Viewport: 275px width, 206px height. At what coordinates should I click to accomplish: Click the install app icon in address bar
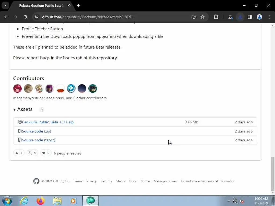click(194, 17)
